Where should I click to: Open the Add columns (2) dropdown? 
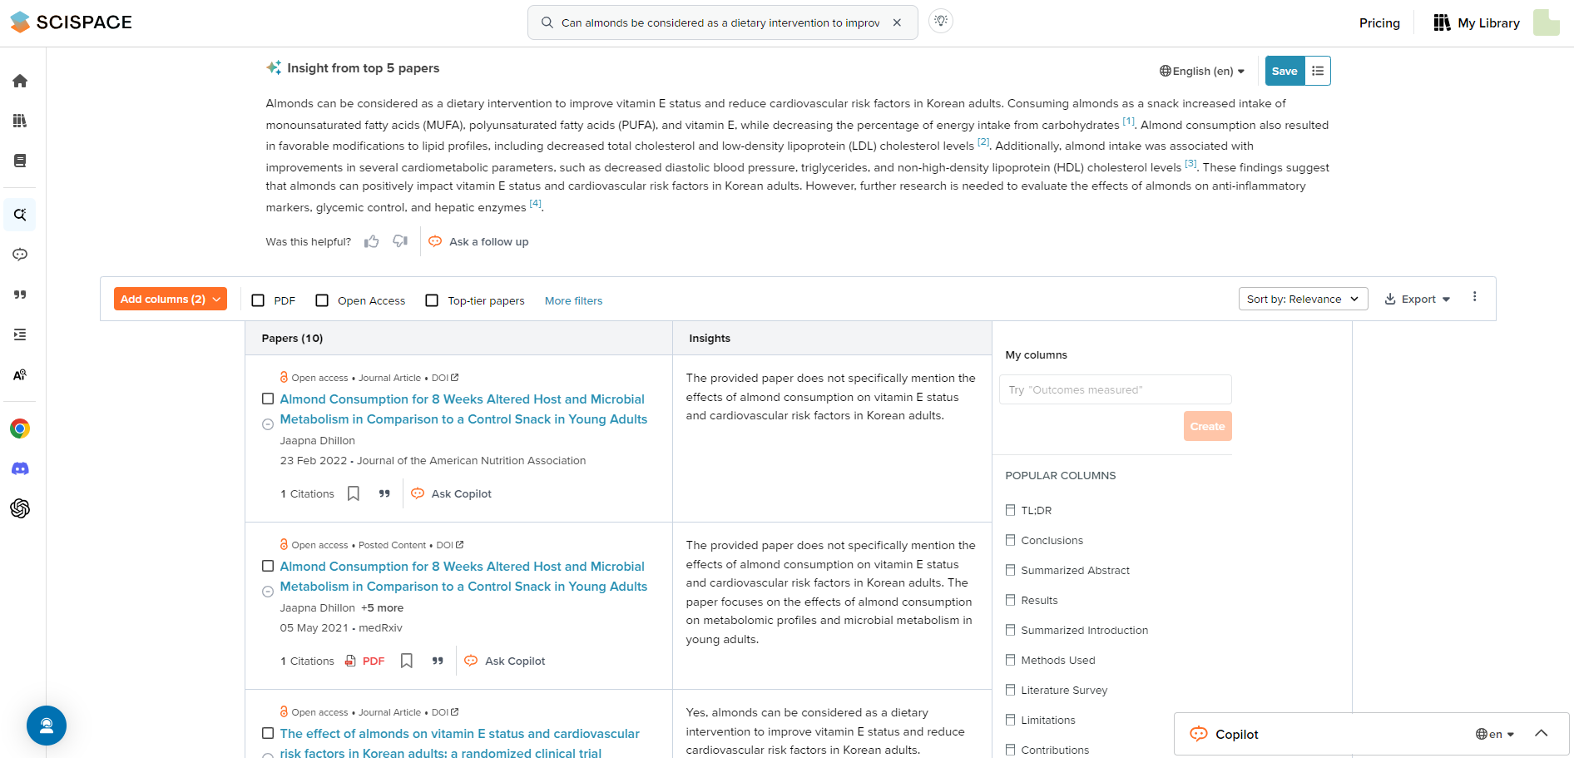[x=171, y=299]
